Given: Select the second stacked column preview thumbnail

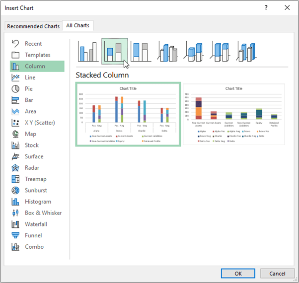Looking at the screenshot, I should click(233, 114).
